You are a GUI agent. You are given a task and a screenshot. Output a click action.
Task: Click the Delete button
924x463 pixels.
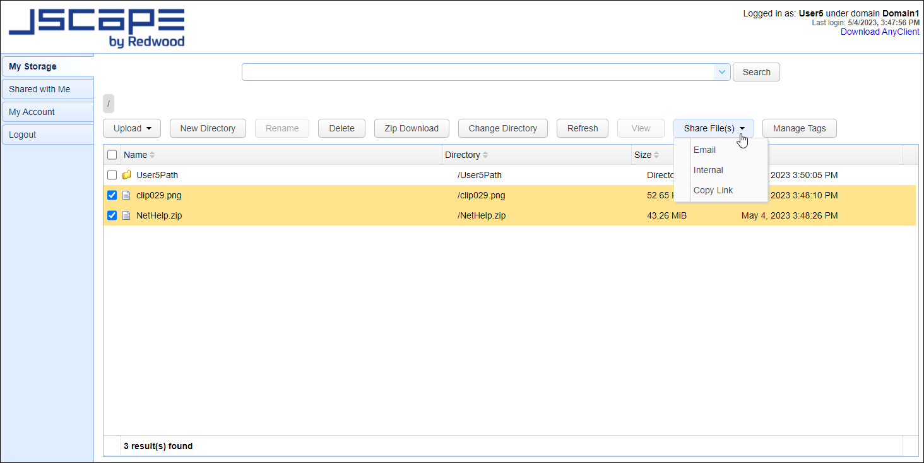(341, 128)
